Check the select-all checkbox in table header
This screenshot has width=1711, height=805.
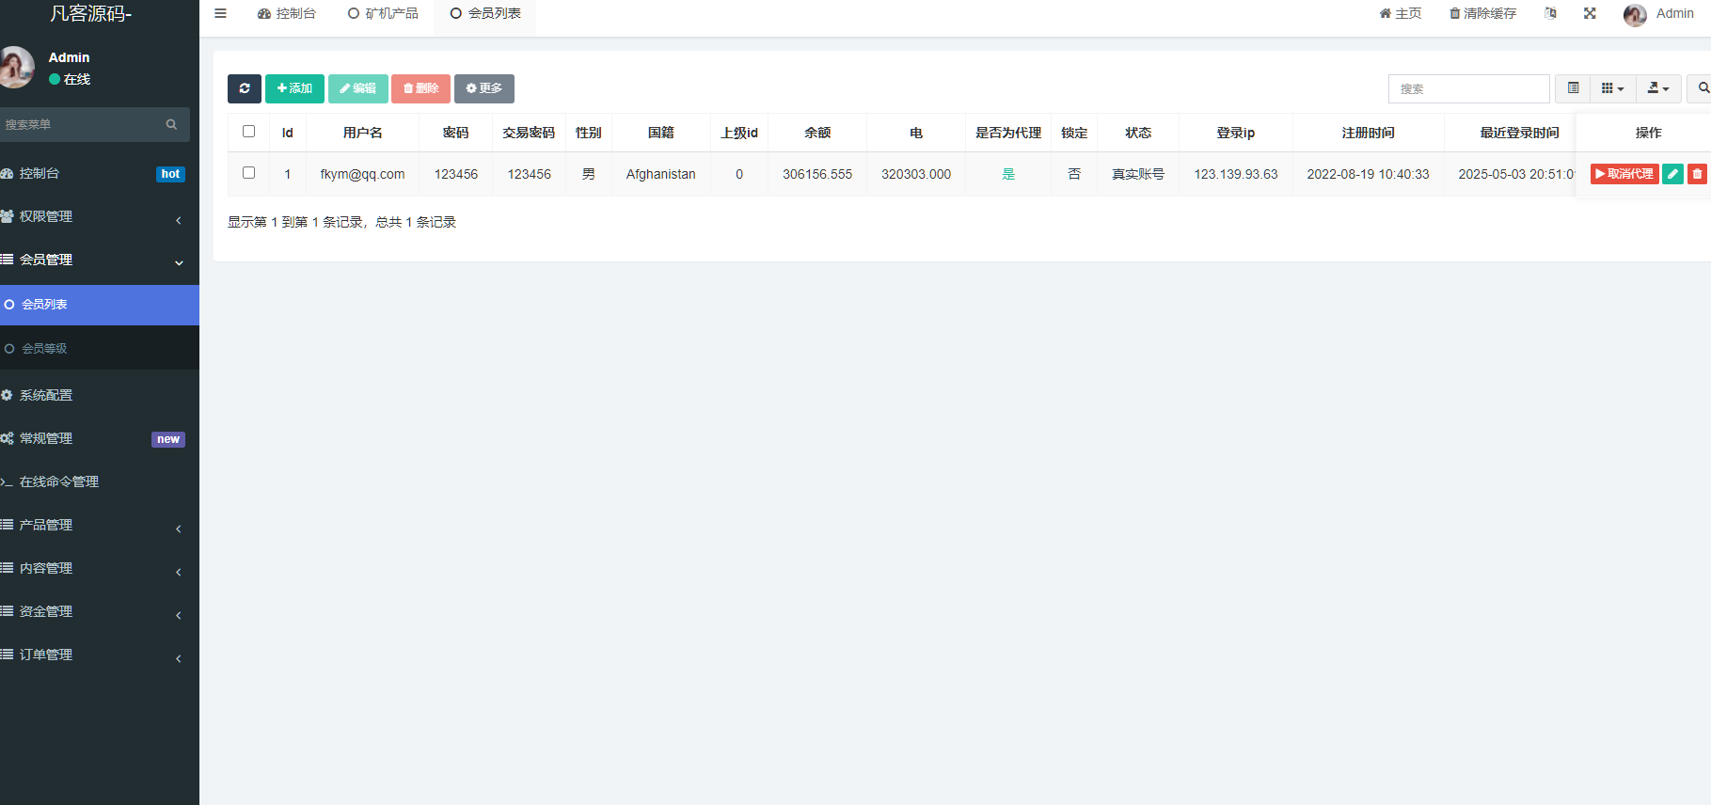point(248,132)
